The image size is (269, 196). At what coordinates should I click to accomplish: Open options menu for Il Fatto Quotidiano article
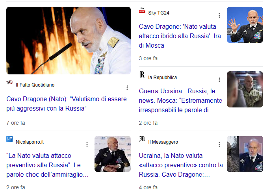point(127,88)
